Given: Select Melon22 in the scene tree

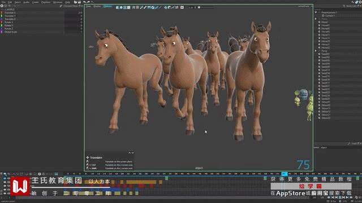Looking at the screenshot, I should [326, 118].
